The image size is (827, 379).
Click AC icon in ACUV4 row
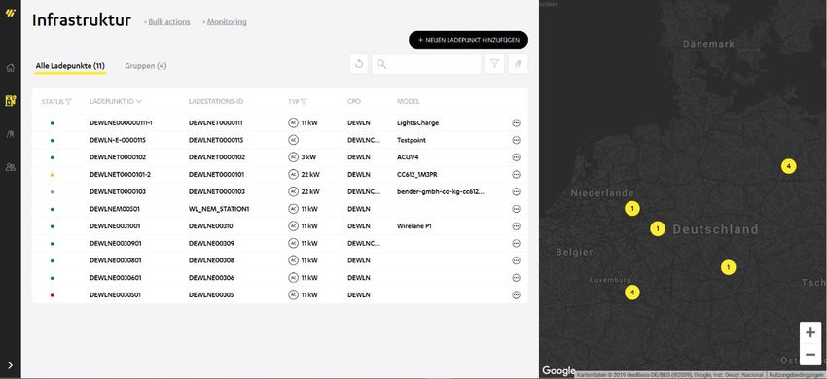[x=293, y=157]
